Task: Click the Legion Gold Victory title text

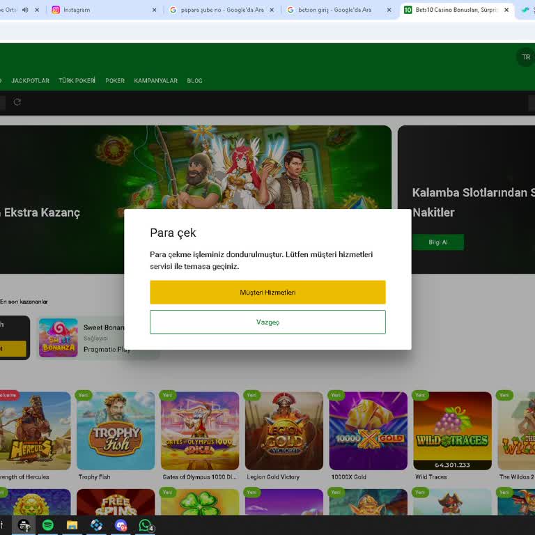Action: 273,476
